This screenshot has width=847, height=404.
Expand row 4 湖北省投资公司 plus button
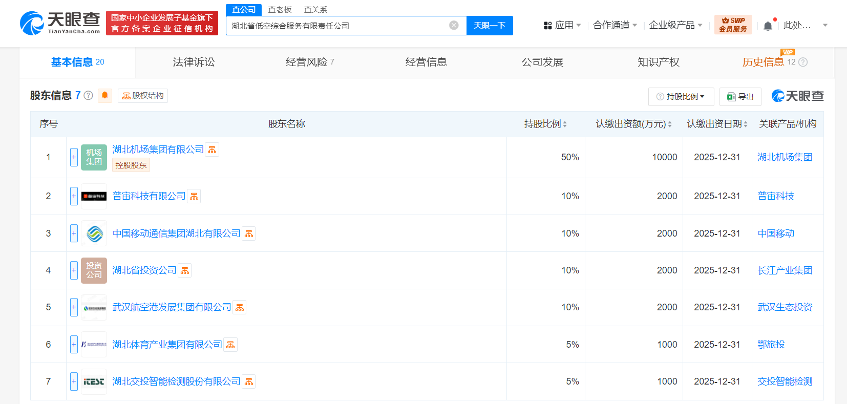[x=74, y=270]
